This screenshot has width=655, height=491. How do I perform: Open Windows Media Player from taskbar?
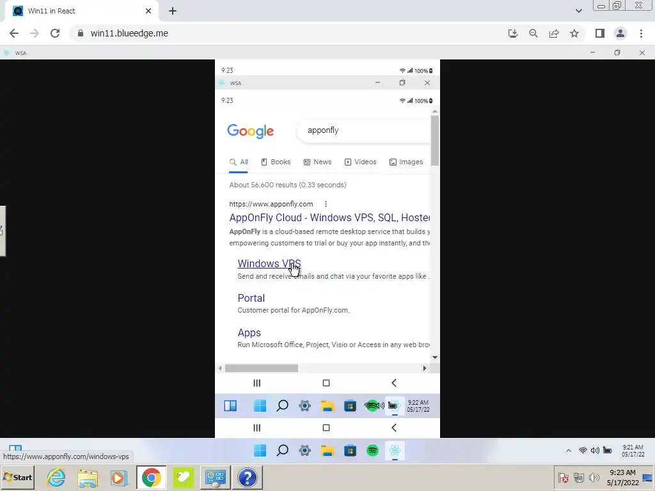119,477
